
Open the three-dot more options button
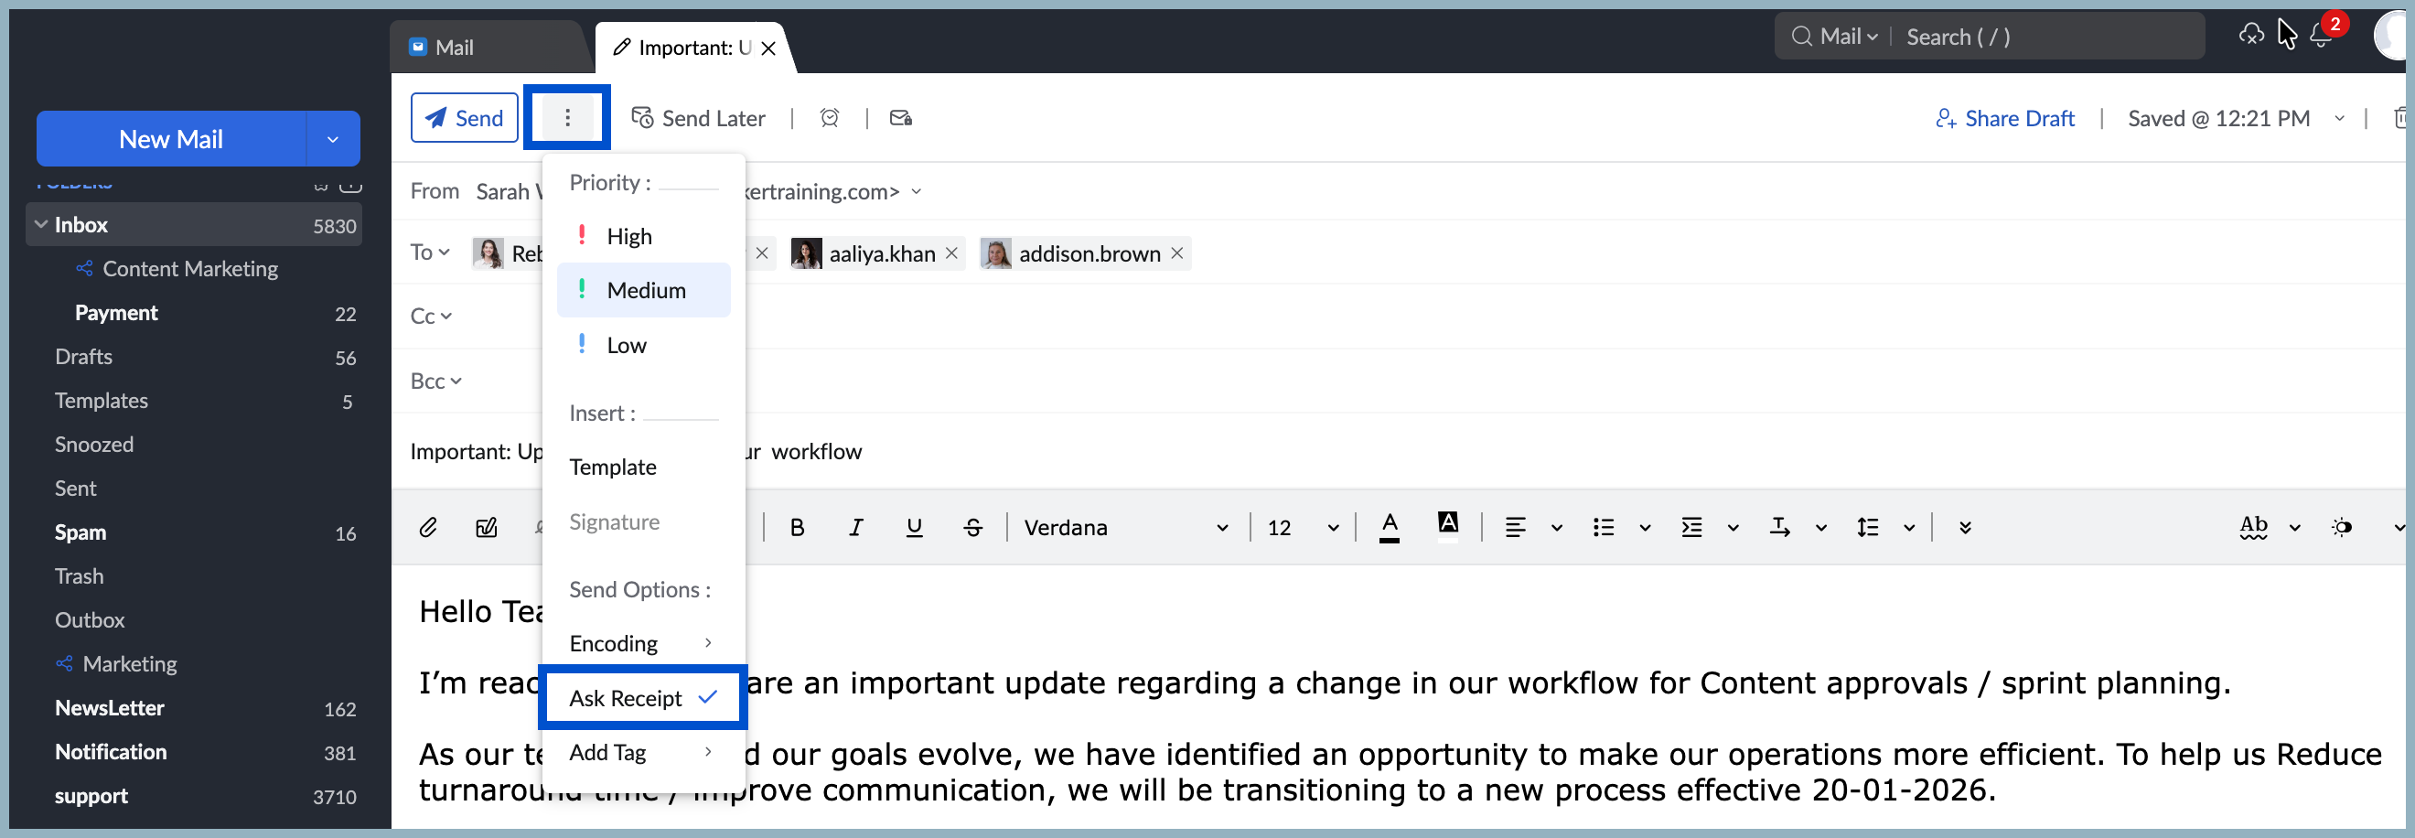click(x=567, y=118)
